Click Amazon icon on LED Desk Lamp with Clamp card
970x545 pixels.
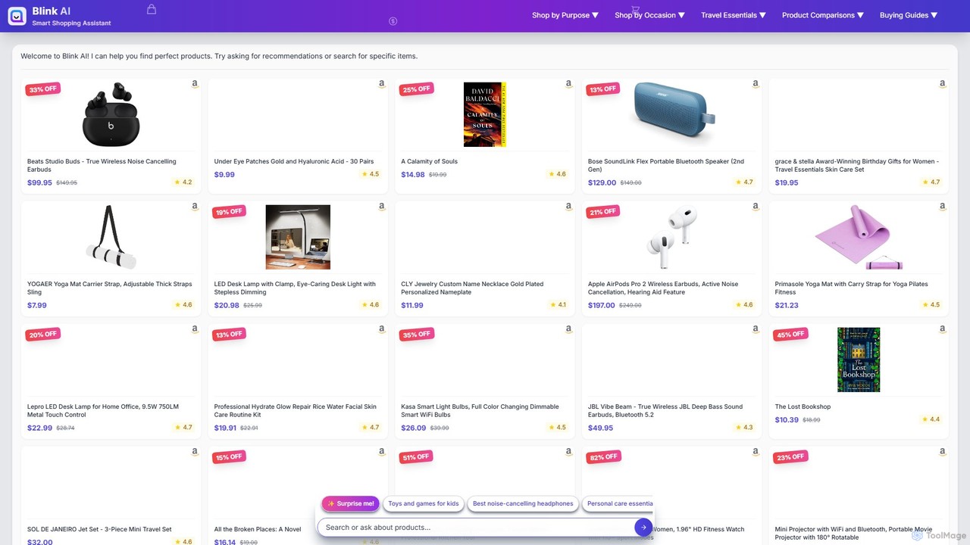tap(382, 207)
